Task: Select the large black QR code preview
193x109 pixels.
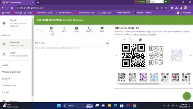Action: tap(134, 55)
